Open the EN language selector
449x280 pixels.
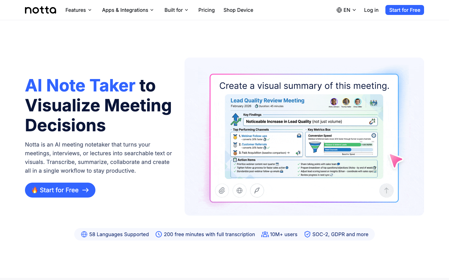(346, 10)
